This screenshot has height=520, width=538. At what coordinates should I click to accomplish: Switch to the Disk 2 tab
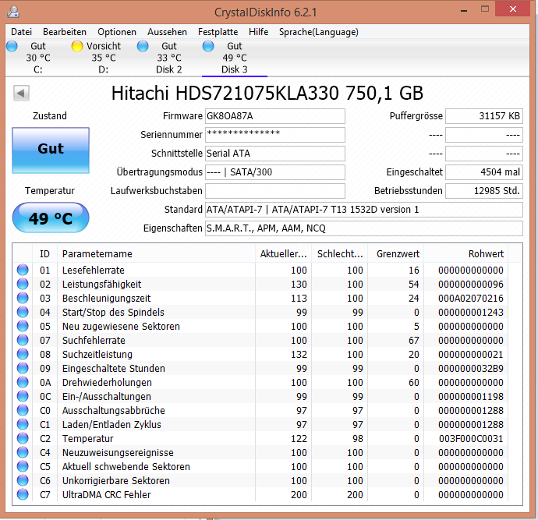169,58
